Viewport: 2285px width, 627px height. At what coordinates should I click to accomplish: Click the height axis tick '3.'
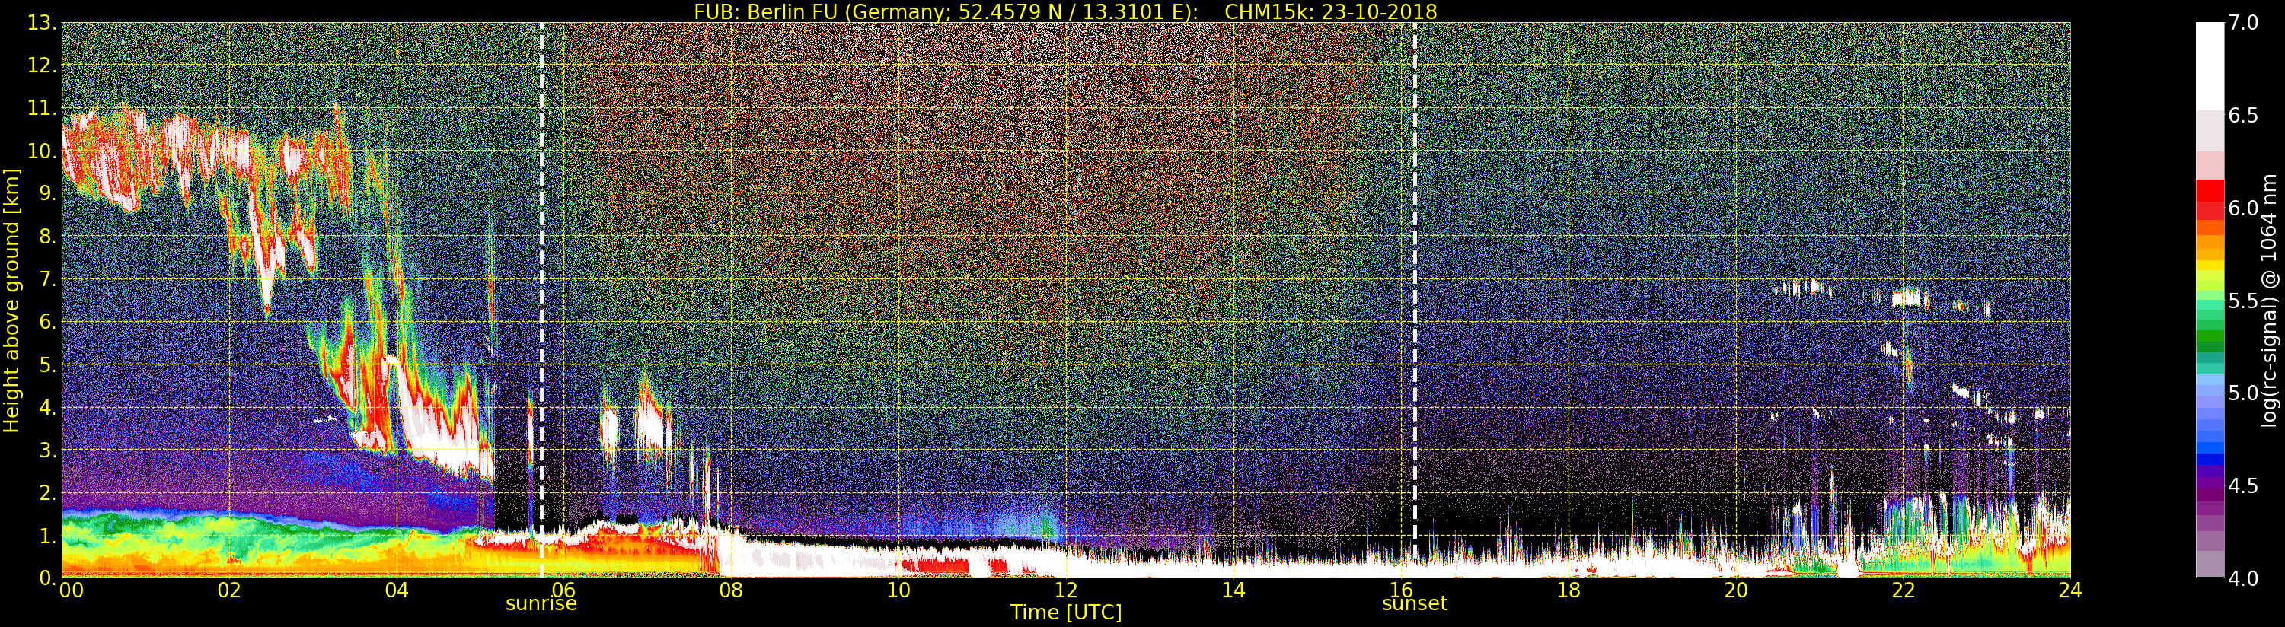pyautogui.click(x=49, y=450)
